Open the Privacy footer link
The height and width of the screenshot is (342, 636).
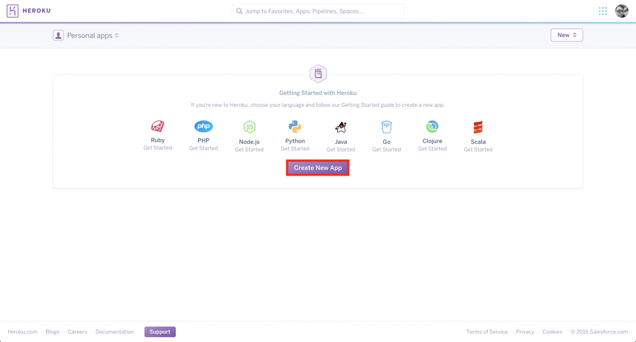[x=525, y=331]
